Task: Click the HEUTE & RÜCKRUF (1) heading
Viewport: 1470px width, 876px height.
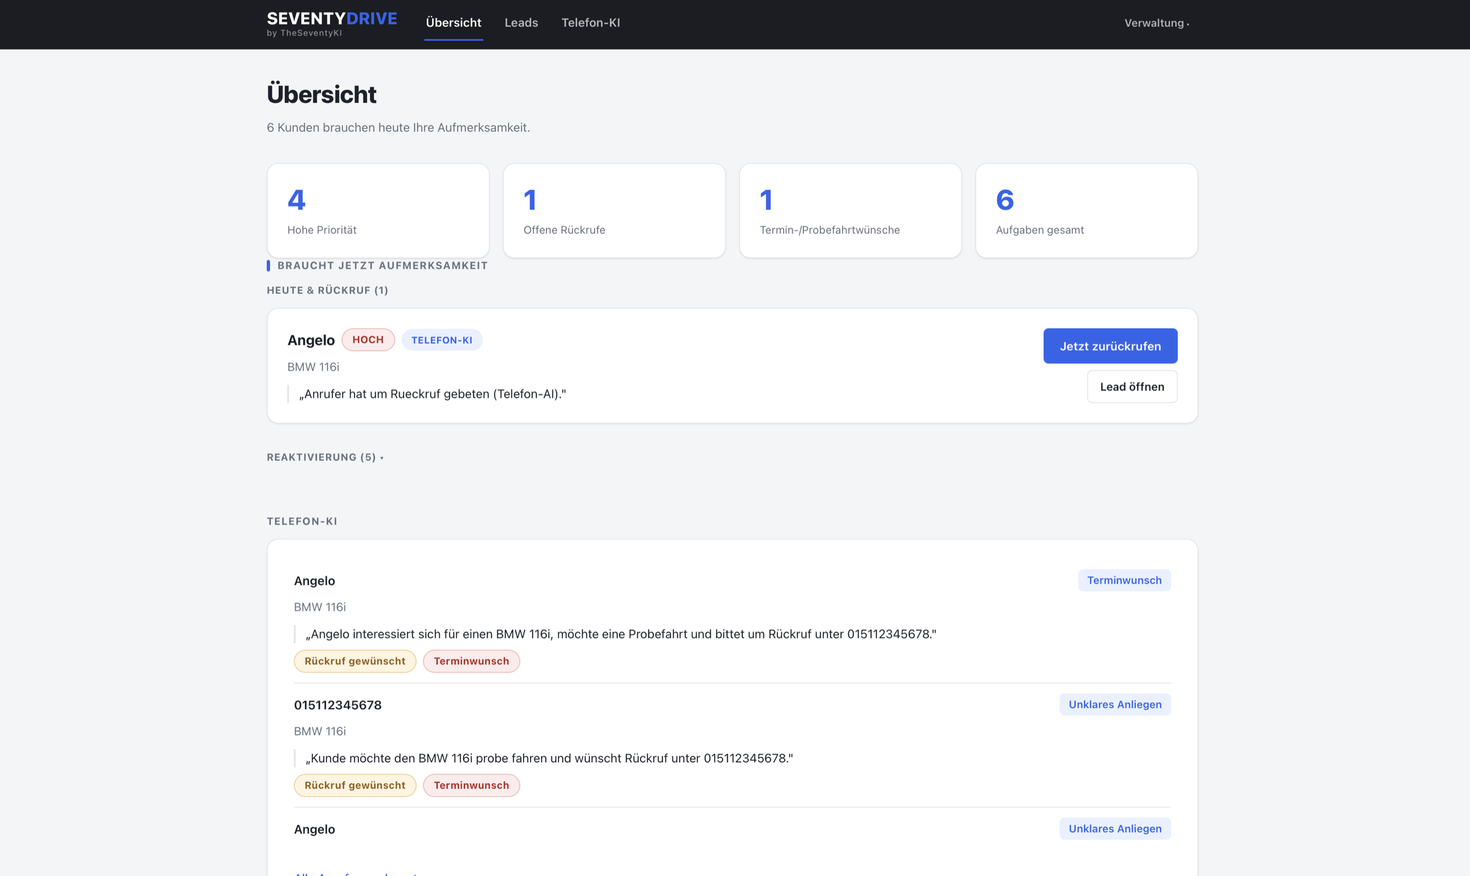Action: (x=327, y=290)
